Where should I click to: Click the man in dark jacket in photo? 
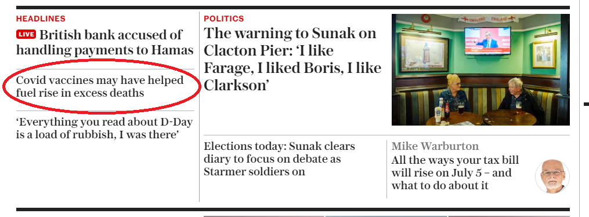tap(521, 98)
